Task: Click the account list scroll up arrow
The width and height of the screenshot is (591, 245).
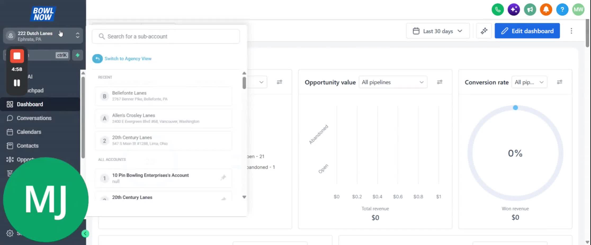Action: 244,73
